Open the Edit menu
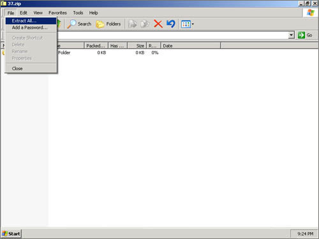 tap(24, 13)
